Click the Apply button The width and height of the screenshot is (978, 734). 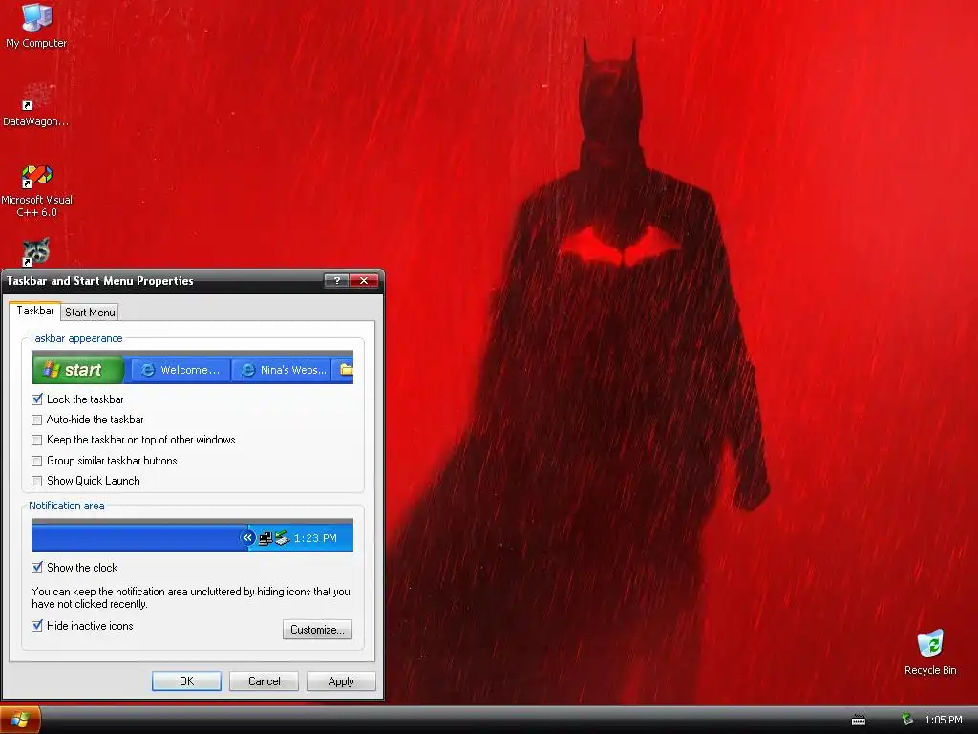[341, 680]
